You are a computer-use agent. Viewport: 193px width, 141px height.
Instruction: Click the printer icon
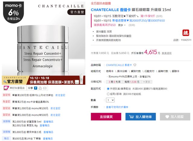(40, 88)
